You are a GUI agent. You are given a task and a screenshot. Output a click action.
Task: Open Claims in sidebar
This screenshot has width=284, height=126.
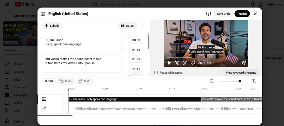click(x=18, y=103)
